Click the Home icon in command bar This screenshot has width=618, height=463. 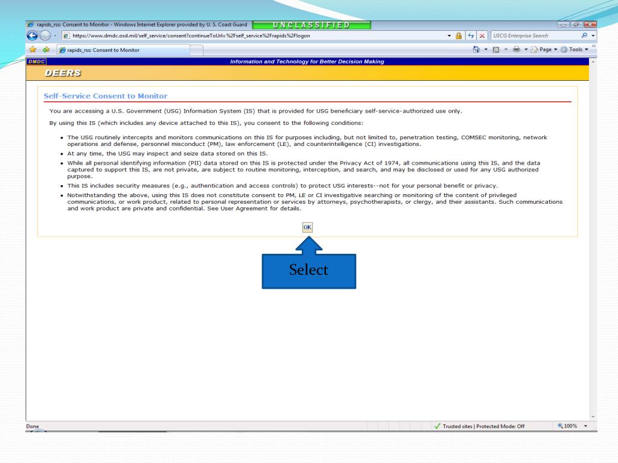(x=476, y=49)
